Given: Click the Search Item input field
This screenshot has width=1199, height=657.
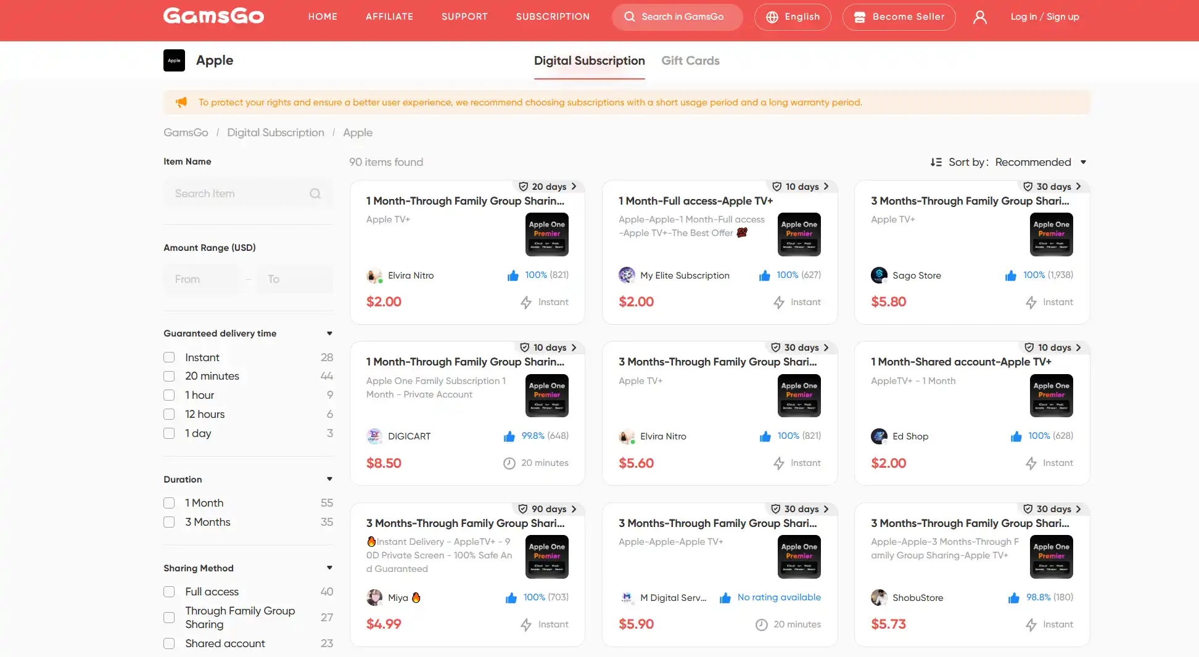Looking at the screenshot, I should (248, 194).
